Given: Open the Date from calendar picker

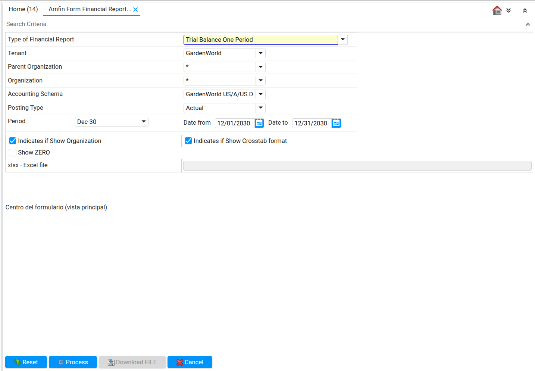Looking at the screenshot, I should (x=259, y=123).
